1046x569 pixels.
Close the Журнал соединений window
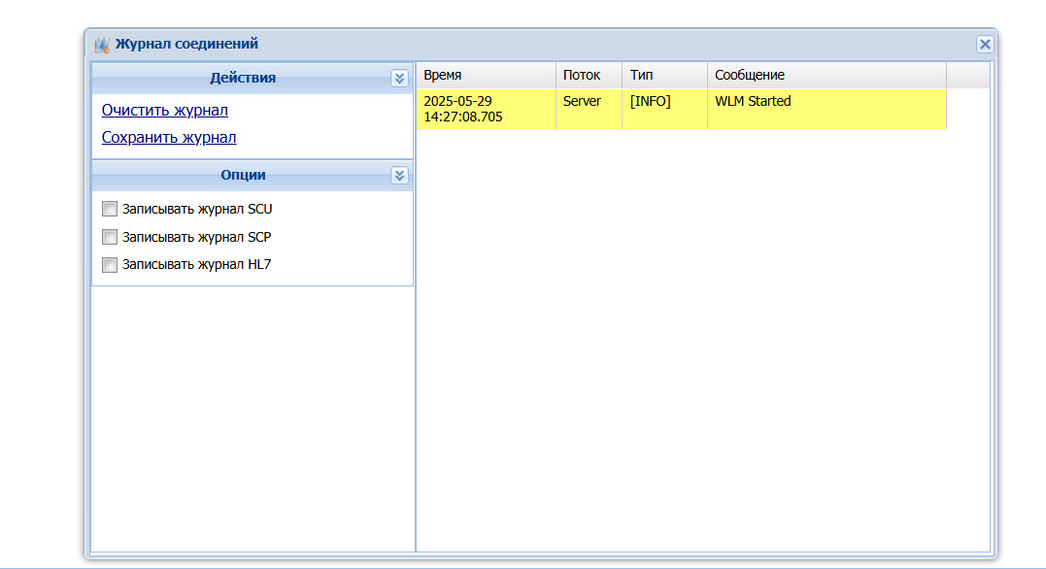point(985,44)
